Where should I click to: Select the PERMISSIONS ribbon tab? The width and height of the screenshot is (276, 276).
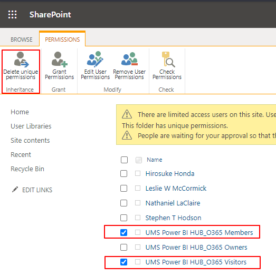[x=62, y=40]
